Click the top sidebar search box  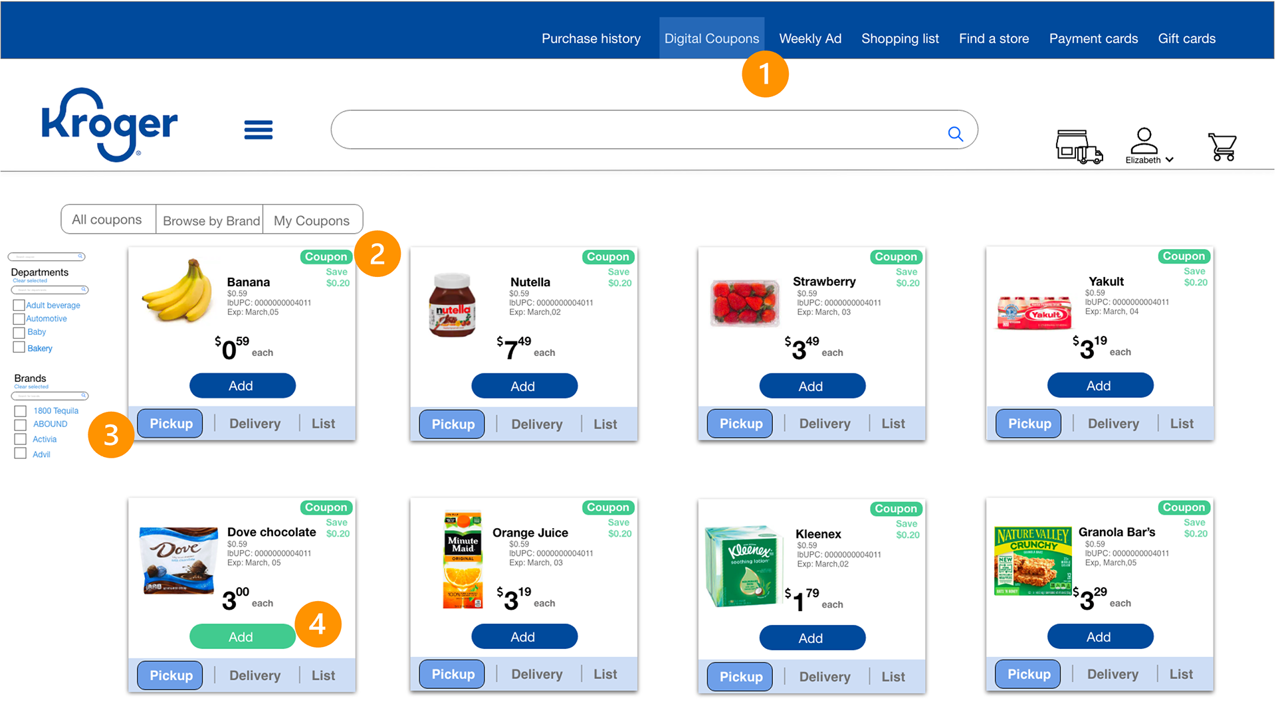click(47, 256)
